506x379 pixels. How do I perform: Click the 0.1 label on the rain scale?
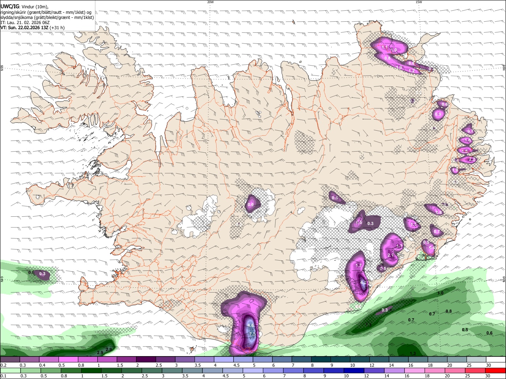coord(3,376)
